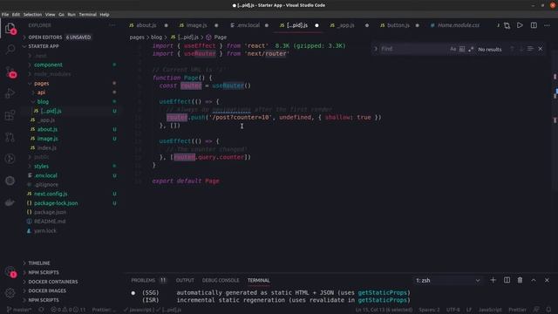Toggle Use Regular Expression in Find
The width and height of the screenshot is (558, 314).
pyautogui.click(x=471, y=49)
